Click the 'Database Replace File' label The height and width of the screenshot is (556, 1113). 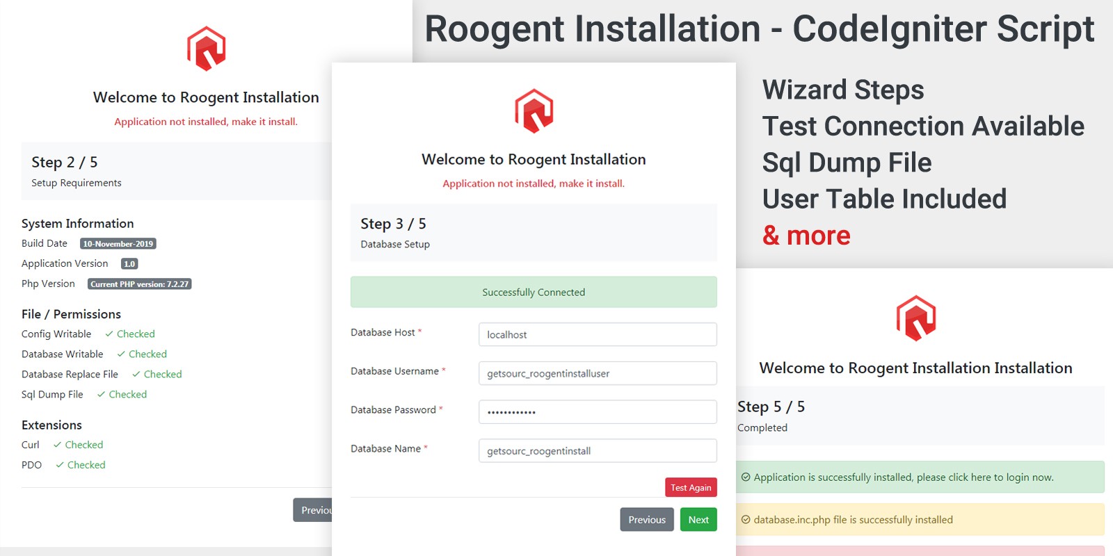(x=70, y=375)
